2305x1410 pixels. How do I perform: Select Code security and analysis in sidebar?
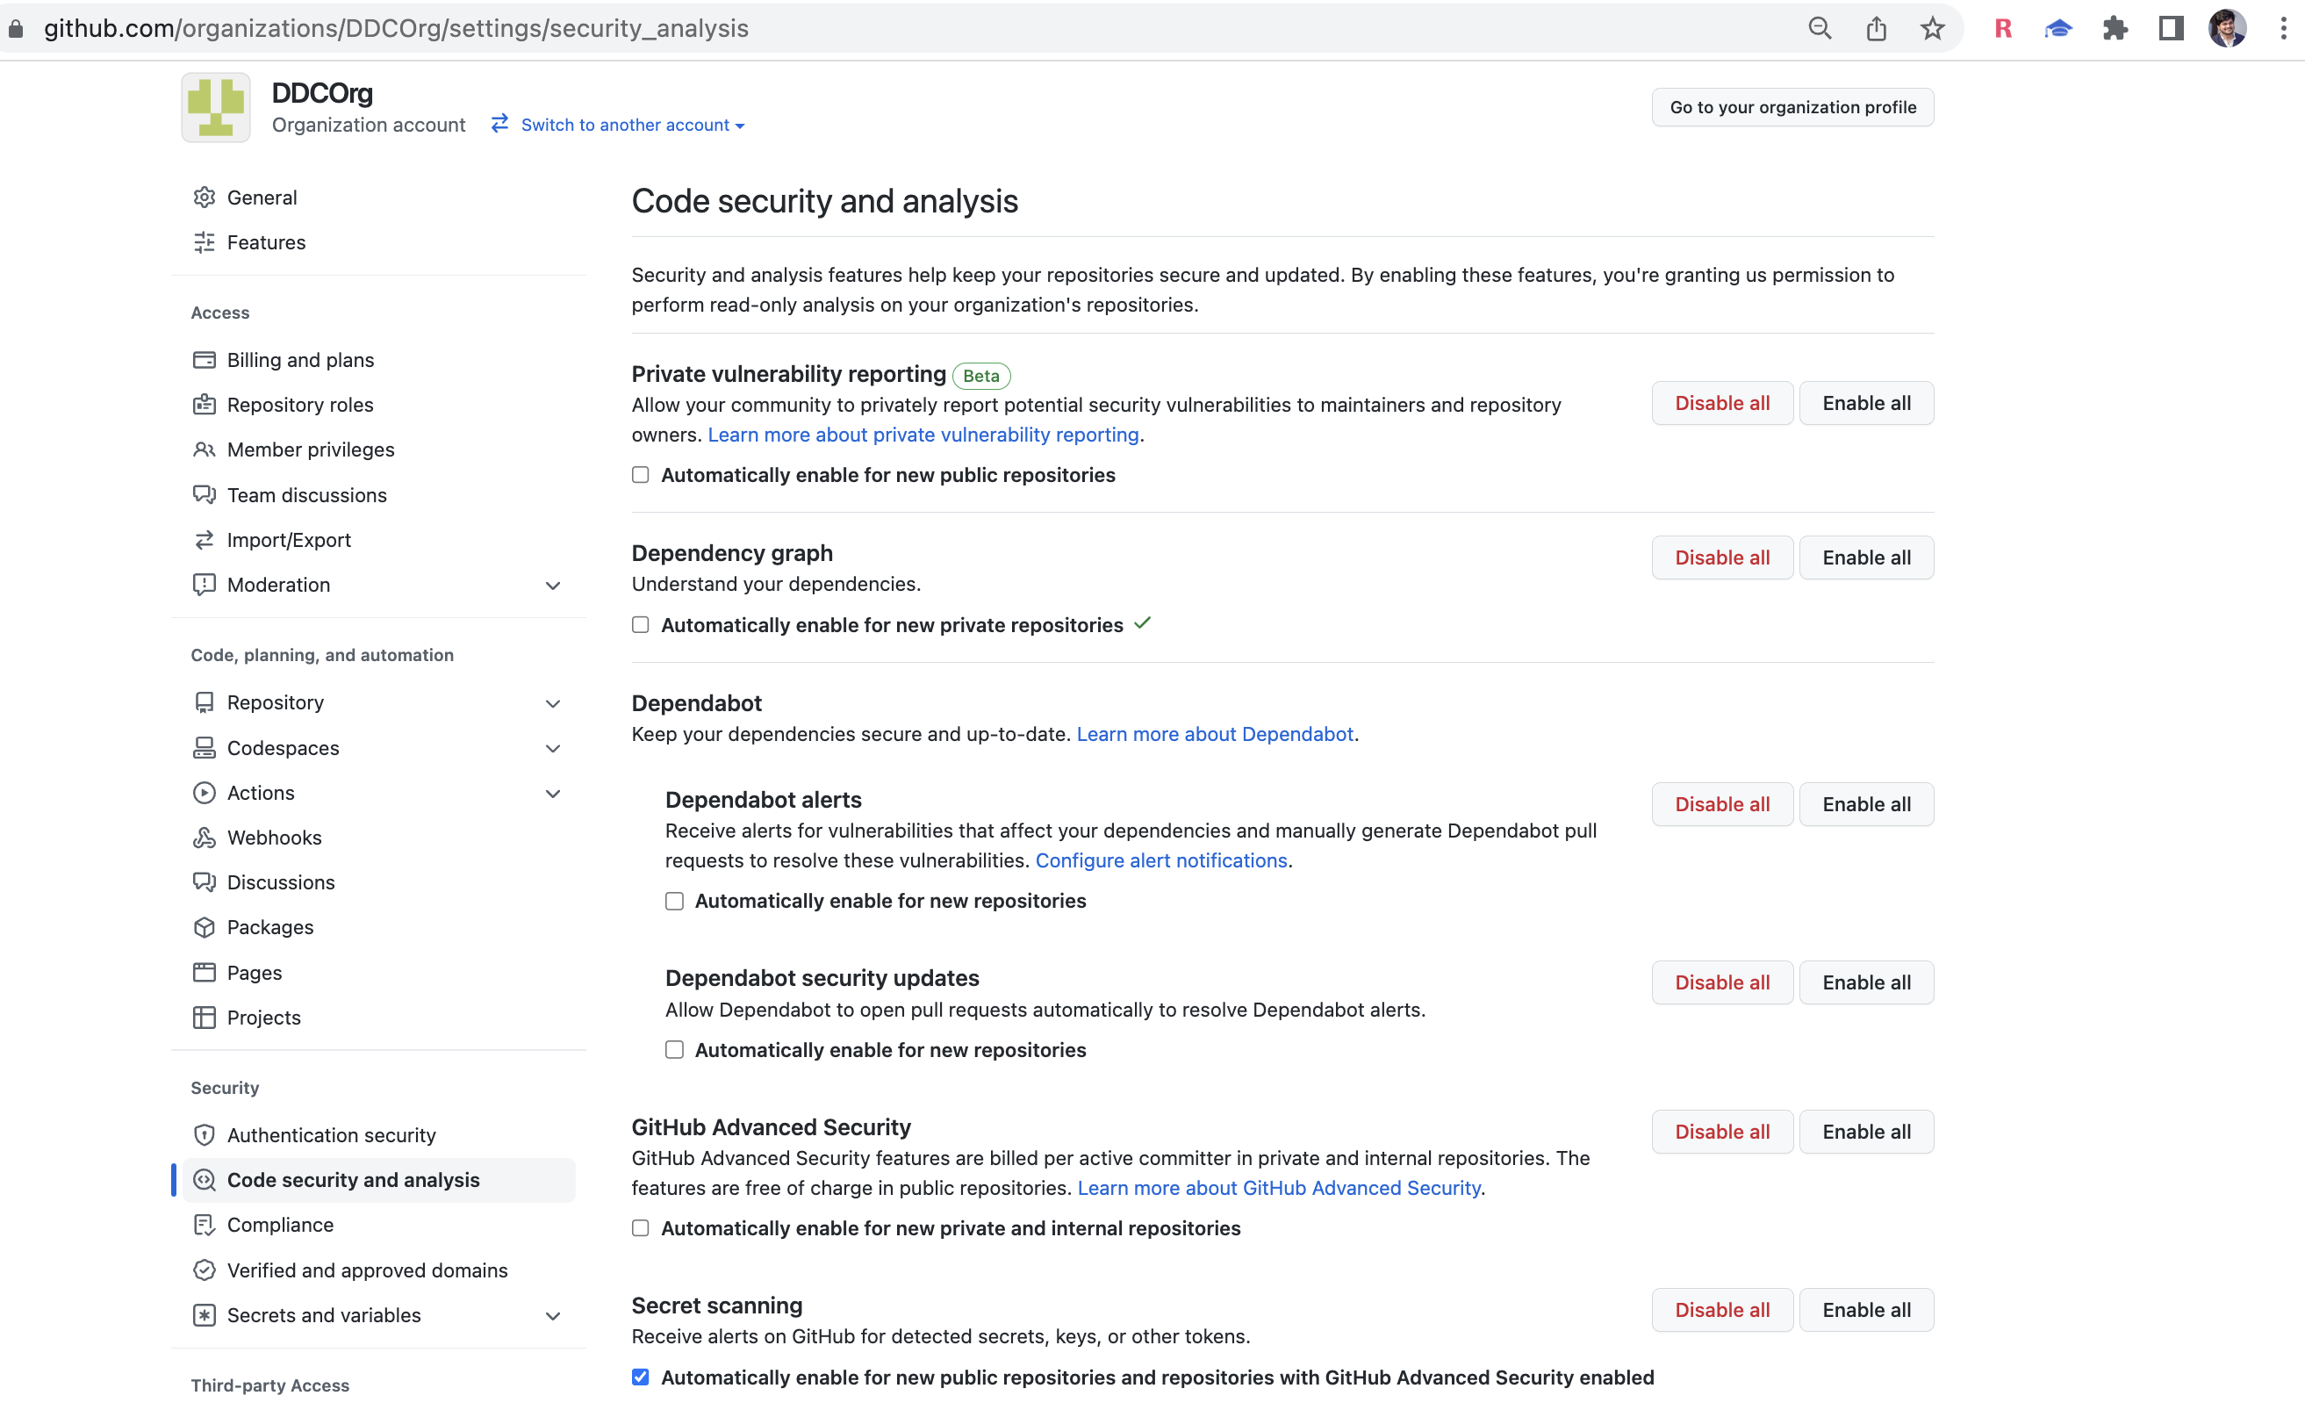379,1180
